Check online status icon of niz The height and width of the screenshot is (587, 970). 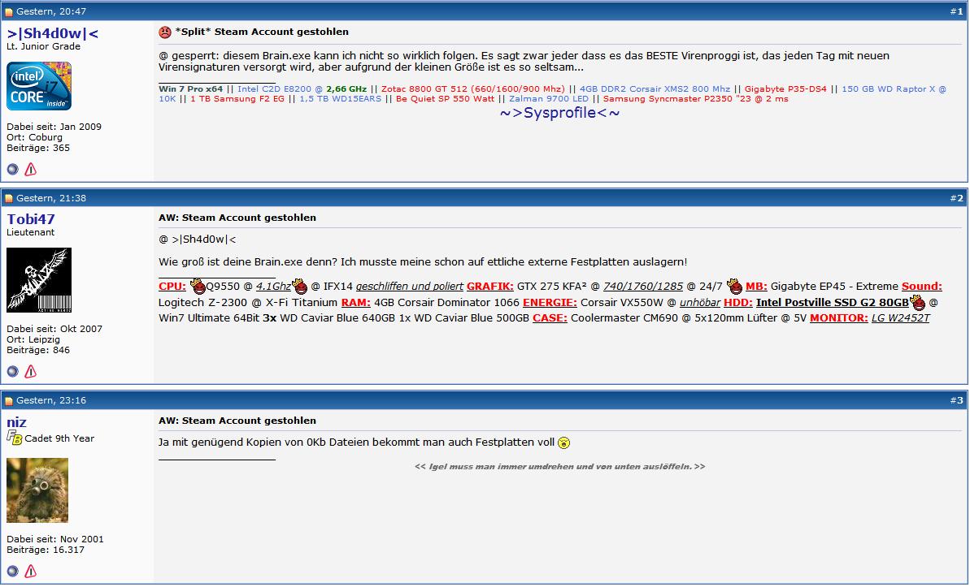pos(12,572)
